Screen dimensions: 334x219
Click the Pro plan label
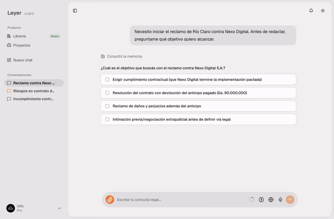pyautogui.click(x=19, y=210)
